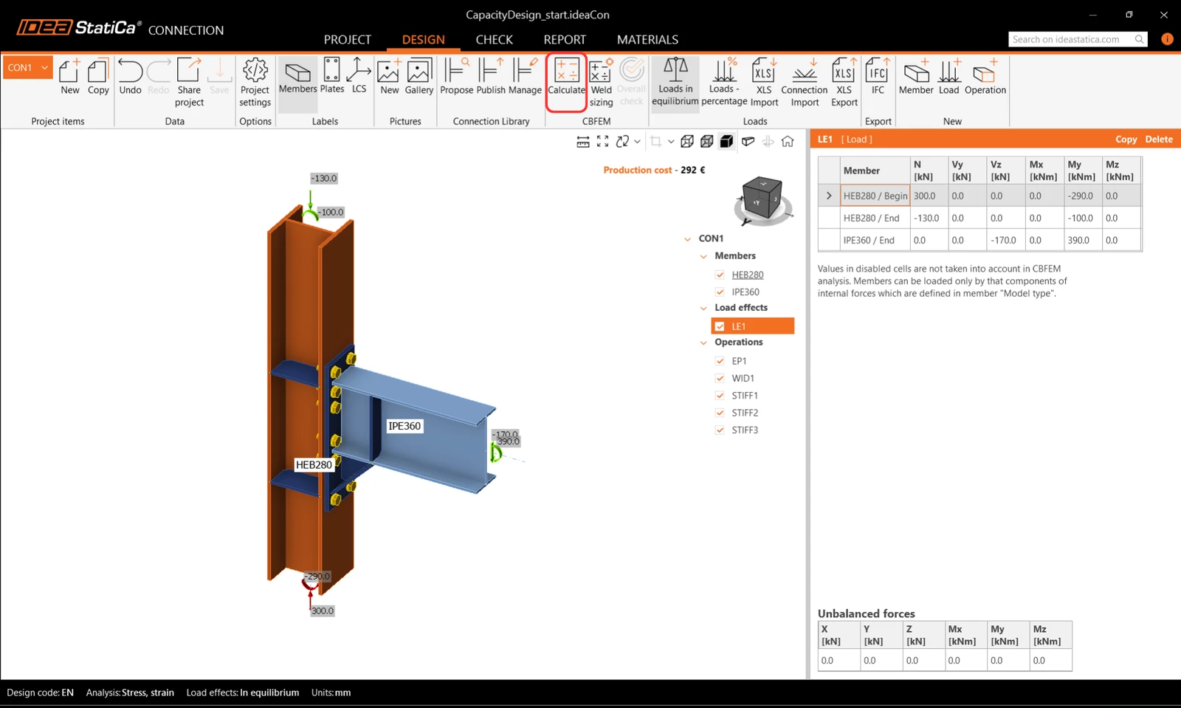The height and width of the screenshot is (708, 1181).
Task: Open the pictures Gallery
Action: tap(419, 76)
